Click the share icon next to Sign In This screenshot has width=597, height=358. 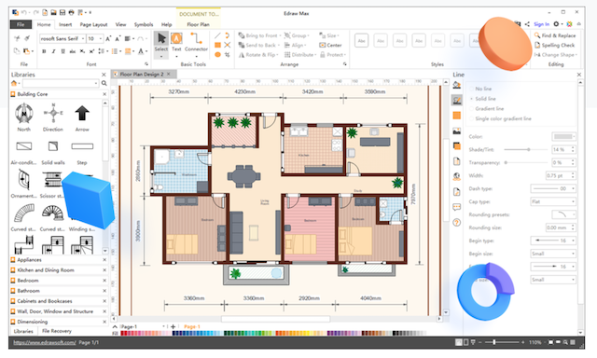click(x=527, y=24)
